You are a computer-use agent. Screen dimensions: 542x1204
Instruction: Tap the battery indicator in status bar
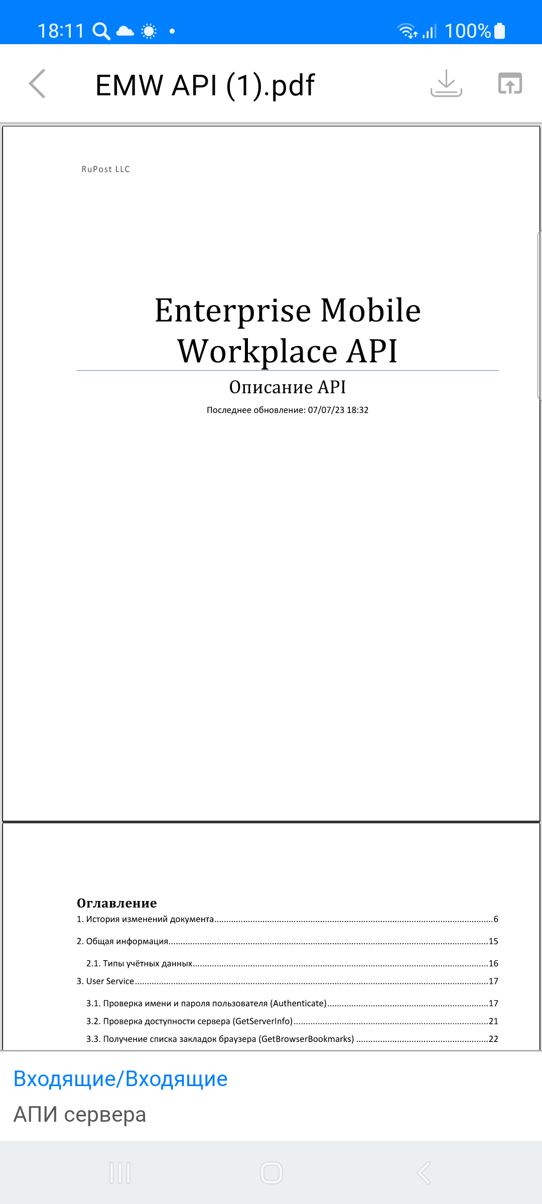pyautogui.click(x=500, y=31)
